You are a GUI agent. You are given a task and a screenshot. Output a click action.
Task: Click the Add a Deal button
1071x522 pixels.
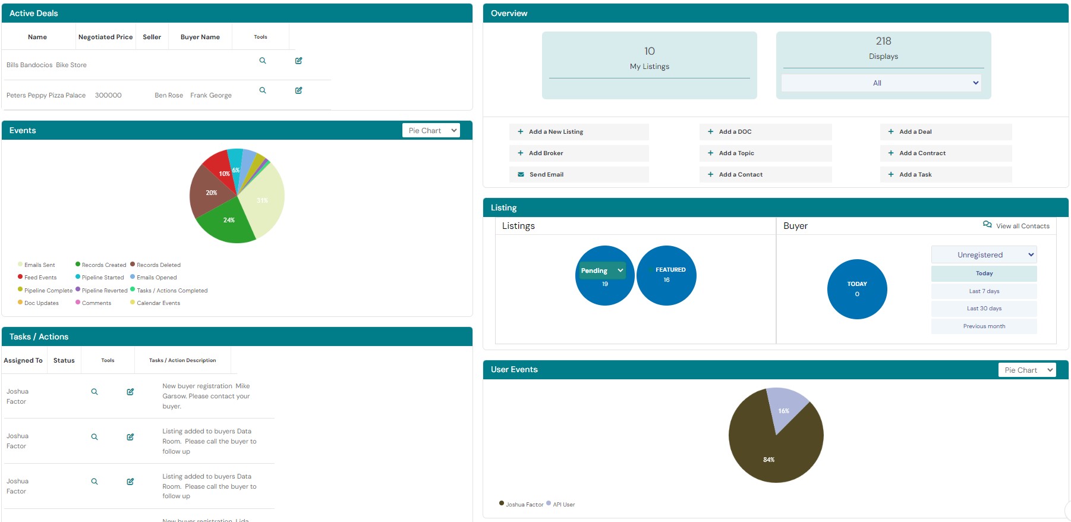point(945,132)
